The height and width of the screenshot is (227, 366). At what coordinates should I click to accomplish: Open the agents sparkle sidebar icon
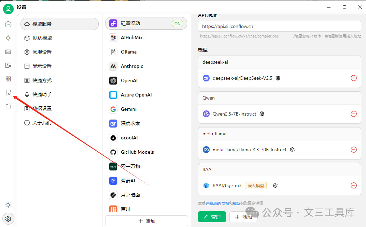point(8,38)
